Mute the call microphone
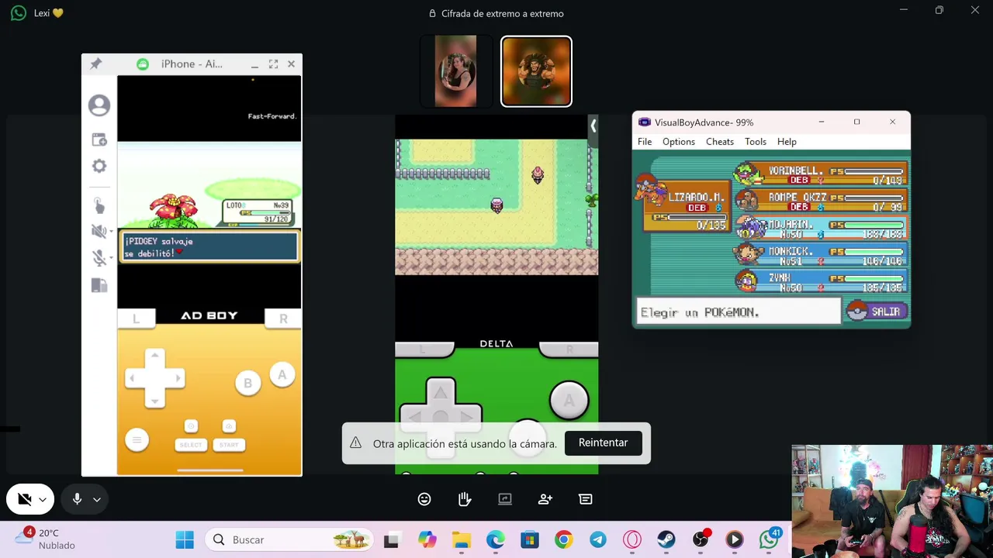 (x=77, y=499)
